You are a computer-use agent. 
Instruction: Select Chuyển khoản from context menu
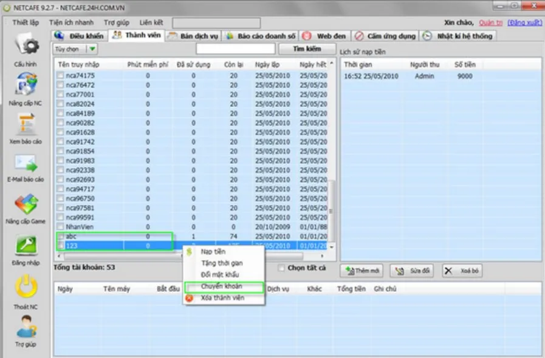point(221,287)
